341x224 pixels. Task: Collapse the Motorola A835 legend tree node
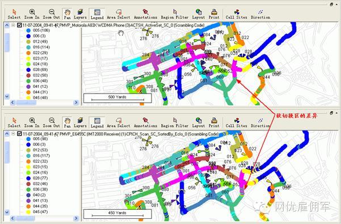click(x=13, y=25)
